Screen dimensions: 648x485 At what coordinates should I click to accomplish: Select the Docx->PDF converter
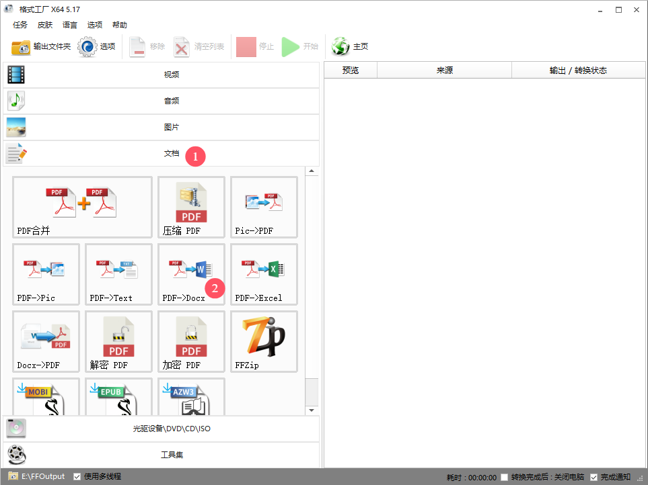(x=46, y=341)
